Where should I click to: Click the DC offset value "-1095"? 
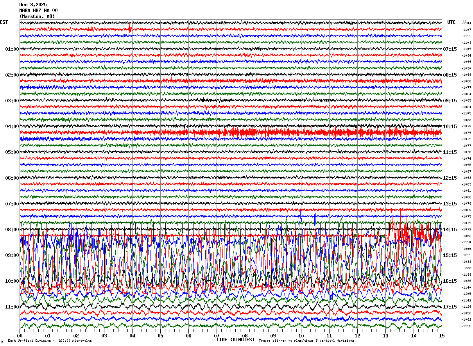click(466, 165)
